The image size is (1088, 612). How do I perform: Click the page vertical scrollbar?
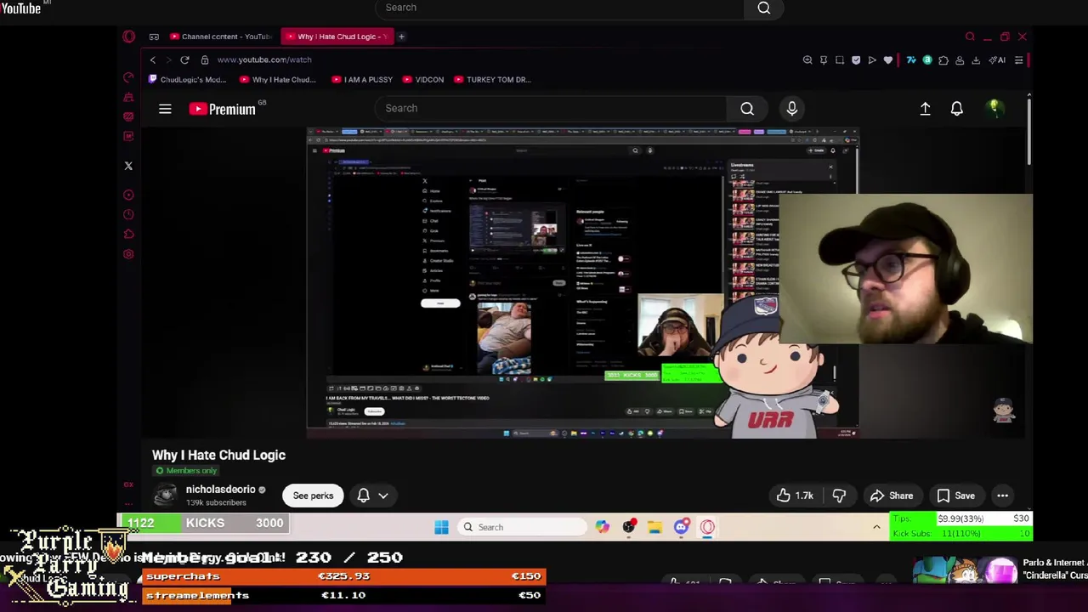[x=1029, y=132]
